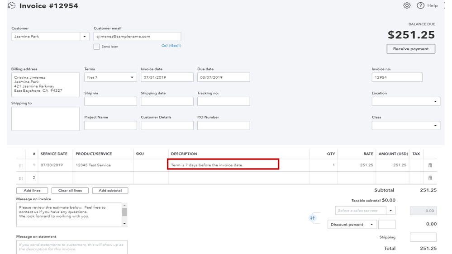Click the Add subtotal button
452x254 pixels.
click(110, 191)
